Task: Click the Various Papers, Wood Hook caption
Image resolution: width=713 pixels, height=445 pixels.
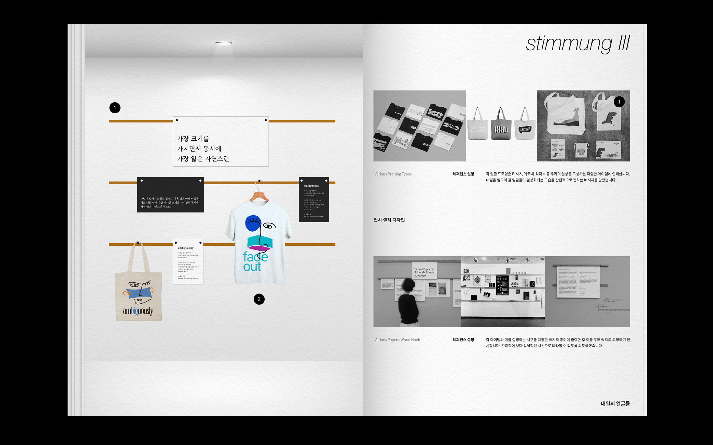Action: [397, 340]
